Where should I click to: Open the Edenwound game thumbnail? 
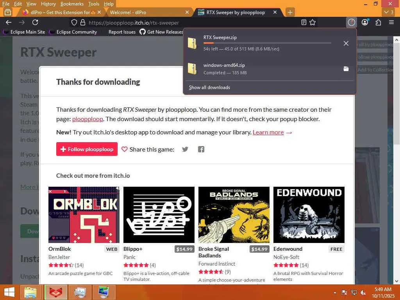click(x=309, y=215)
